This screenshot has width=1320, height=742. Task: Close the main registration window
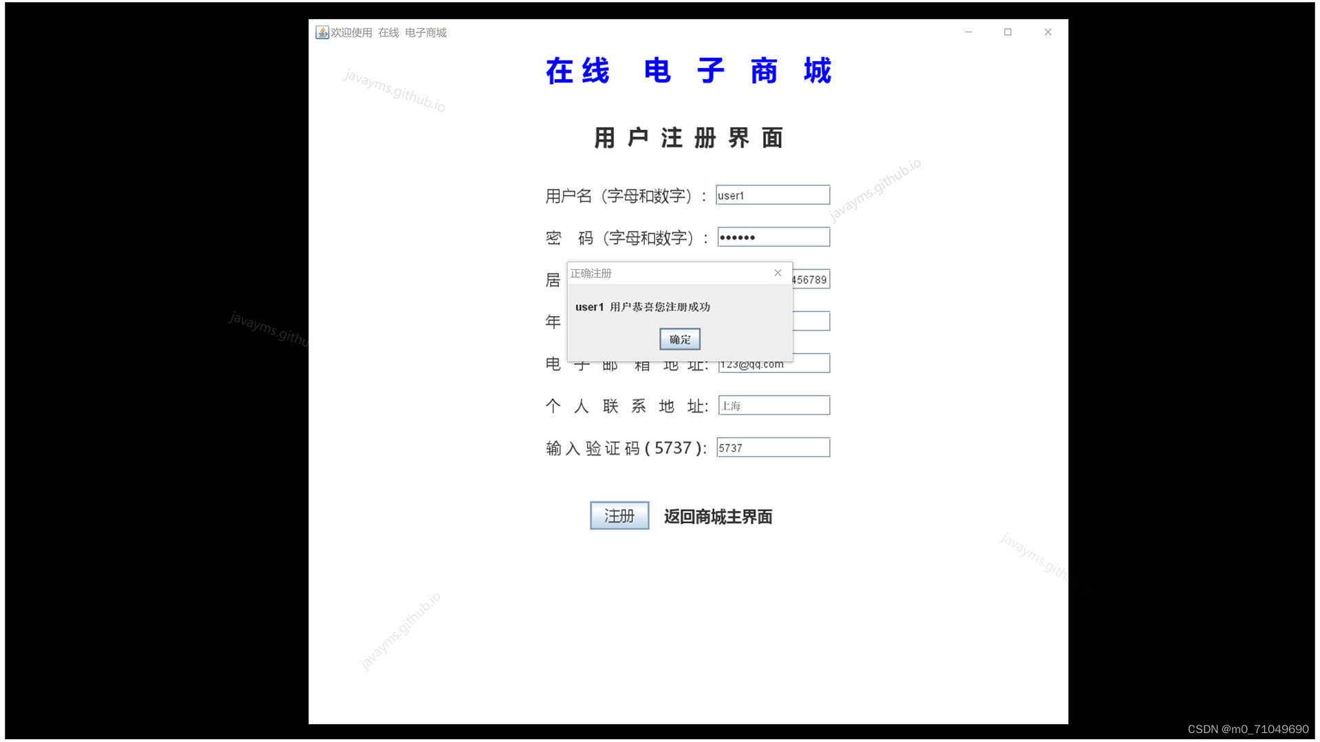pos(1048,32)
